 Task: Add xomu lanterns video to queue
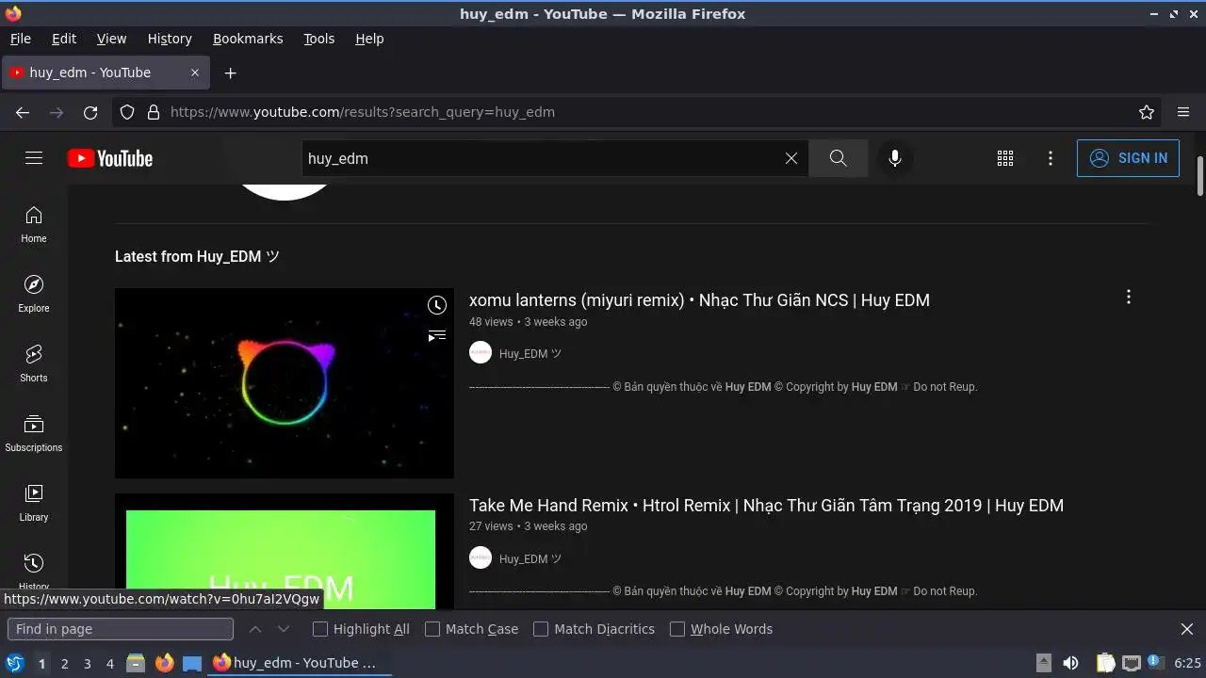tap(437, 335)
